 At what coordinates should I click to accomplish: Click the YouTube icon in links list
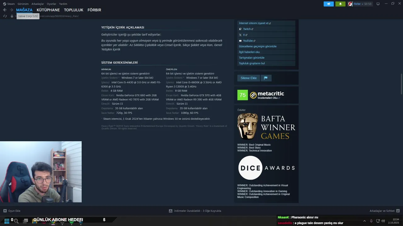(241, 41)
